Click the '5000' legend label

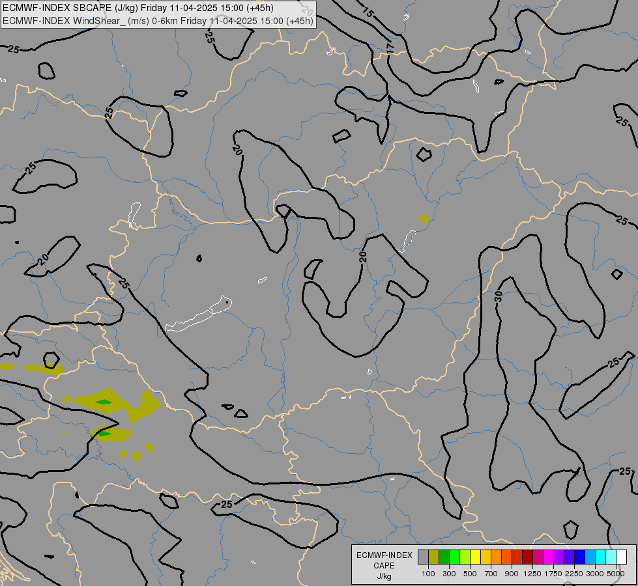616,574
